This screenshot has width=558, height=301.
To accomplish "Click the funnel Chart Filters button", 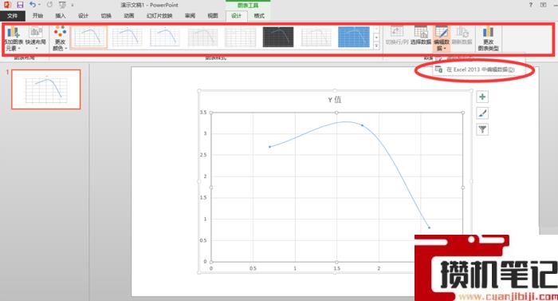I will (x=482, y=129).
